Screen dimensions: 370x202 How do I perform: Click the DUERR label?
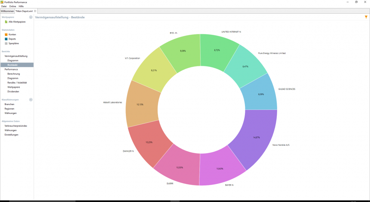click(170, 184)
